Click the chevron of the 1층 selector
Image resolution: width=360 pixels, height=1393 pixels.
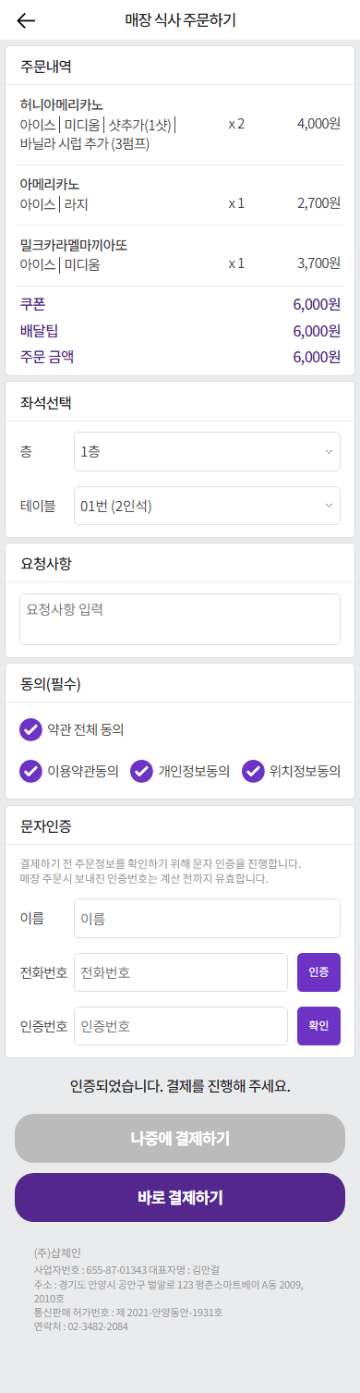pyautogui.click(x=329, y=452)
